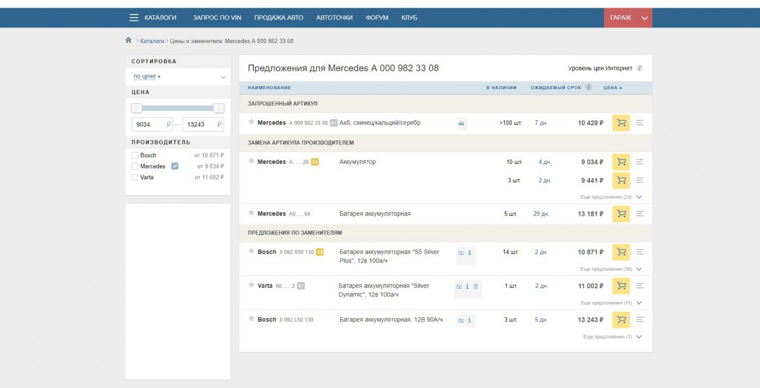This screenshot has width=760, height=388.
Task: Focus the minimum price field showing 9034
Action: [152, 125]
